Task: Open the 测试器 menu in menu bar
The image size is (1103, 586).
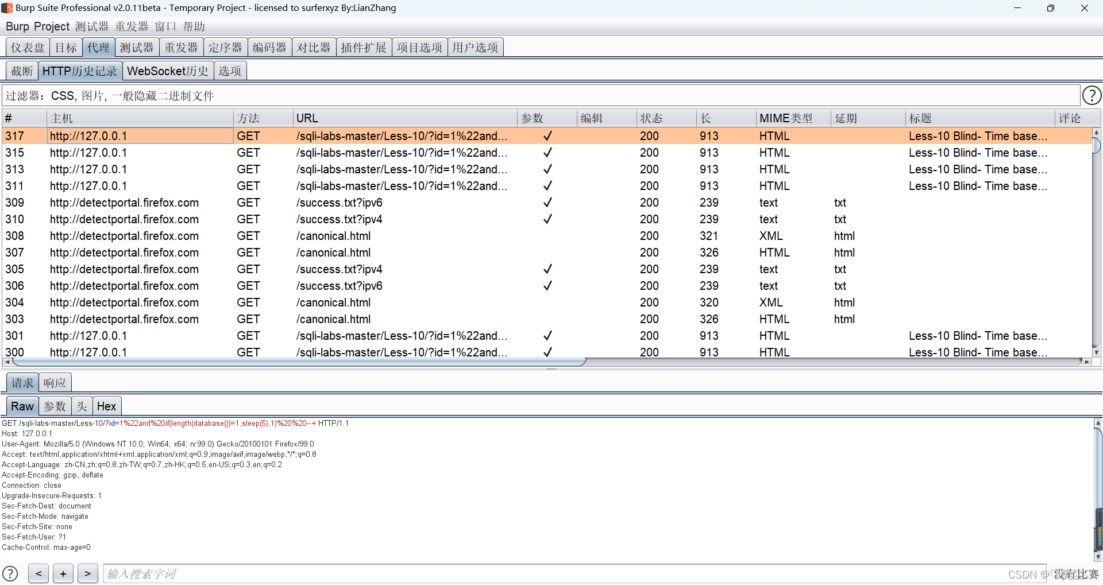Action: [92, 26]
